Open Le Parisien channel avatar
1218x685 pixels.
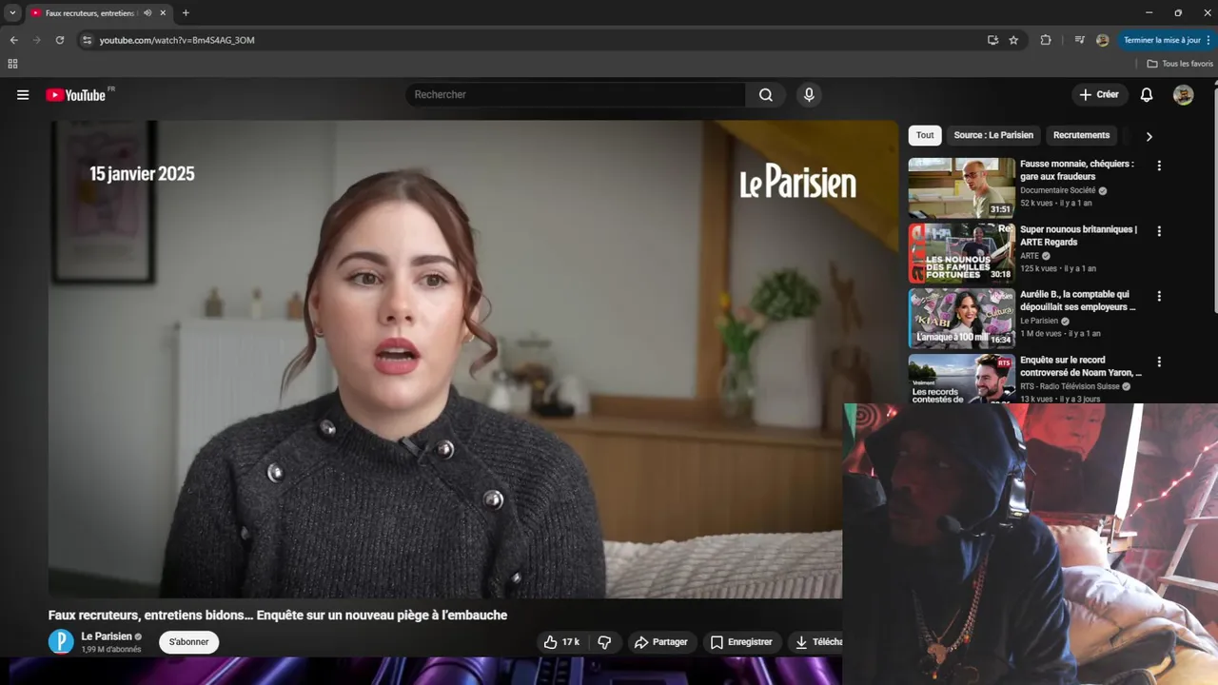coord(61,642)
